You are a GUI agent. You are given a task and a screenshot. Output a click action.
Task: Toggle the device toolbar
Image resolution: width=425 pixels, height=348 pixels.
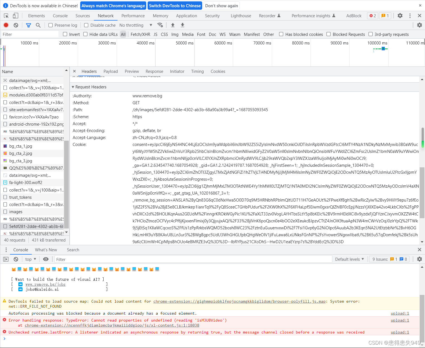[15, 16]
